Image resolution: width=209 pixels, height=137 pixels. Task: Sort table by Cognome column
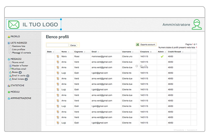(x=80, y=52)
